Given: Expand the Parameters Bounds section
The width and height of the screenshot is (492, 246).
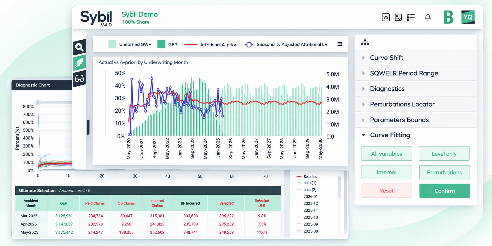Looking at the screenshot, I should [415, 120].
